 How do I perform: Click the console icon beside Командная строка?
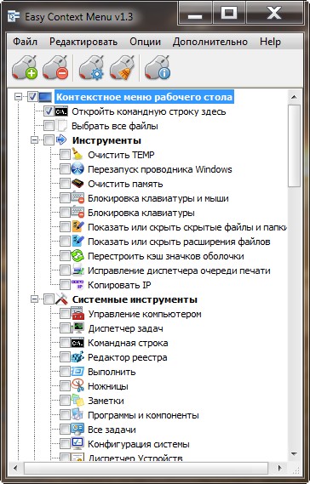77,343
